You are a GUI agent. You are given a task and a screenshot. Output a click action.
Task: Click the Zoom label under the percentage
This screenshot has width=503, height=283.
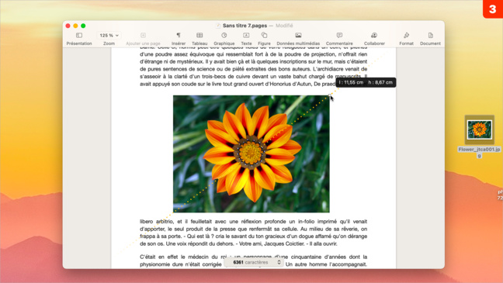click(x=109, y=43)
